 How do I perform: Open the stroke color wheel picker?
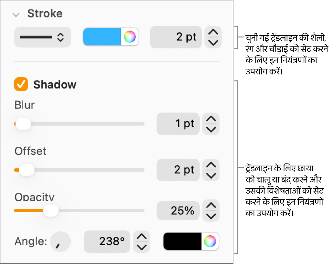(x=130, y=37)
